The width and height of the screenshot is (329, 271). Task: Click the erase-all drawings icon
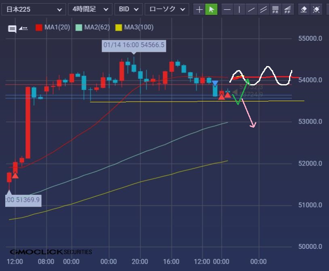pyautogui.click(x=316, y=9)
